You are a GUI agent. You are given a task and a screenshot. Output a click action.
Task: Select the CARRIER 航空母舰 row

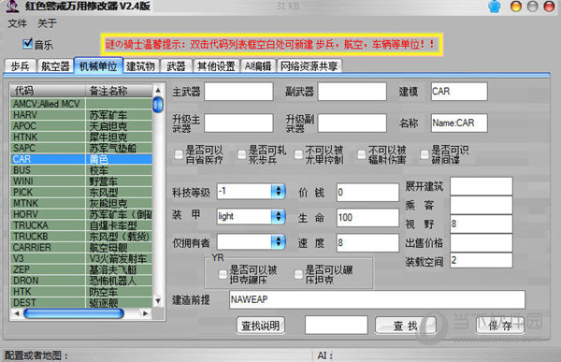coord(81,248)
